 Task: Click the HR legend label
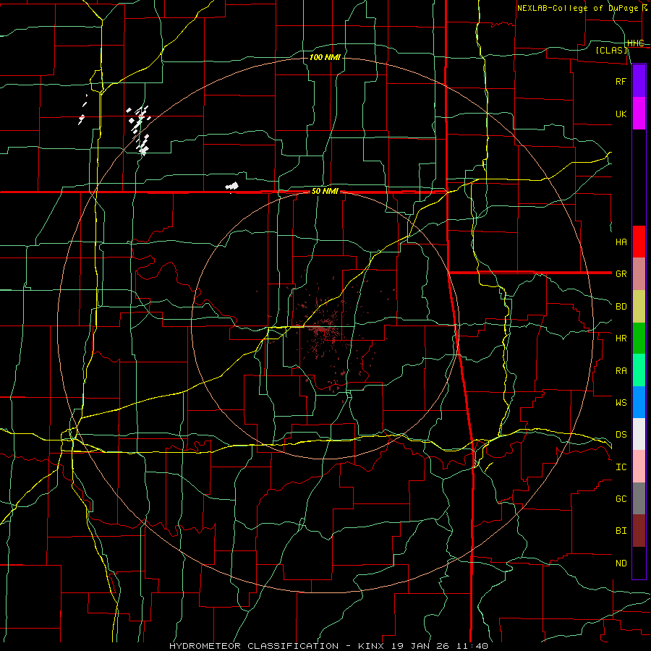pyautogui.click(x=621, y=339)
